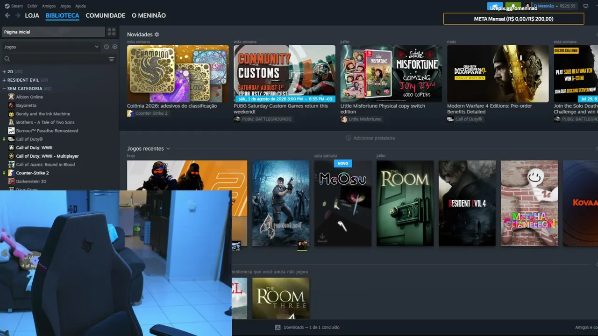Collapse the SEM CATEGORIA collection
The height and width of the screenshot is (336, 598).
27,88
